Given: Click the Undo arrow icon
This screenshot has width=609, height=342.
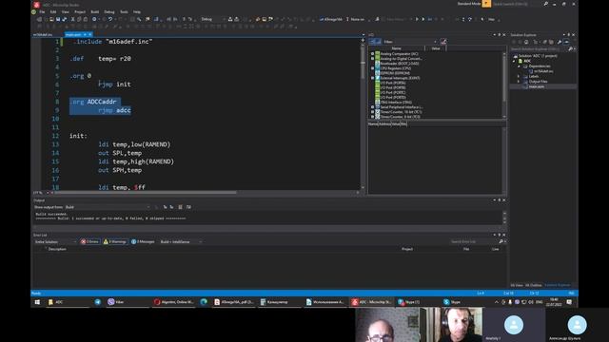Looking at the screenshot, I should [x=110, y=19].
